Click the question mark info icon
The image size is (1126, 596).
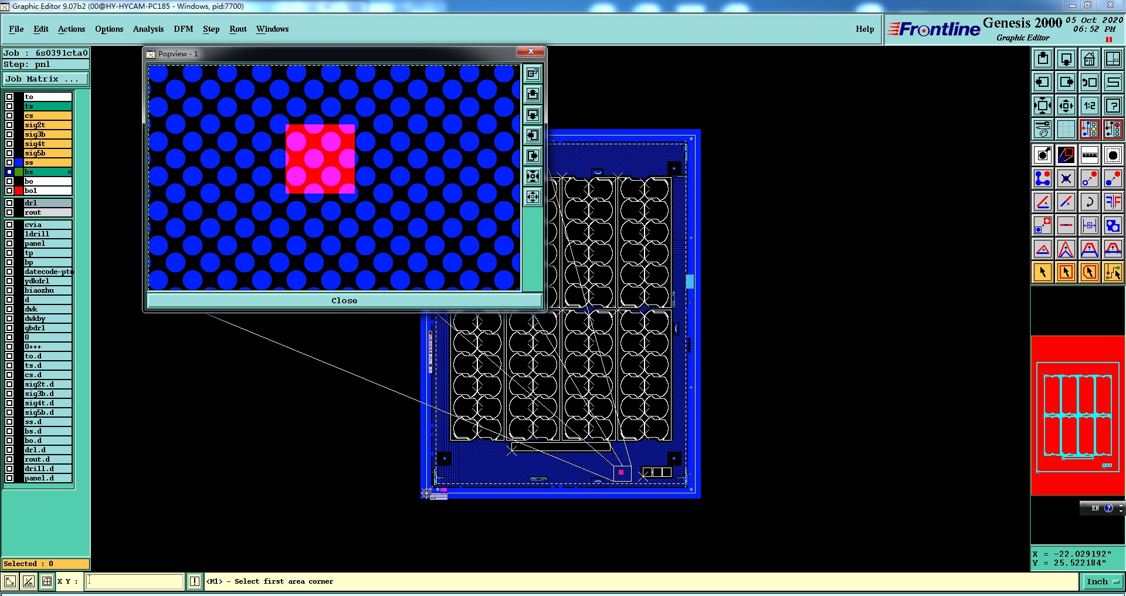[1113, 106]
